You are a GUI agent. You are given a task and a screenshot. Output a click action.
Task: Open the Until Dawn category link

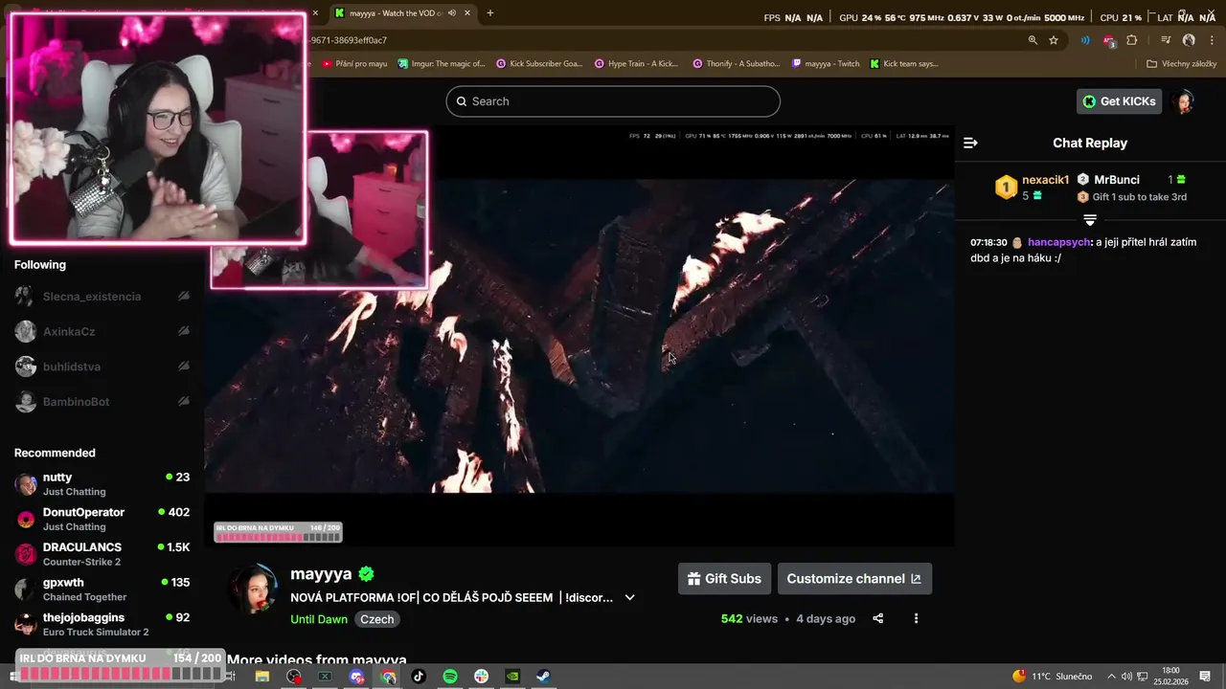pyautogui.click(x=319, y=619)
